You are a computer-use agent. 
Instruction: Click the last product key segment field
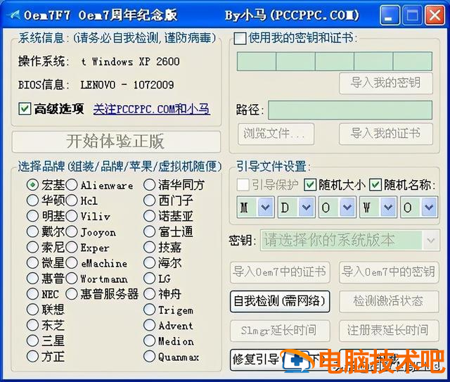413,61
